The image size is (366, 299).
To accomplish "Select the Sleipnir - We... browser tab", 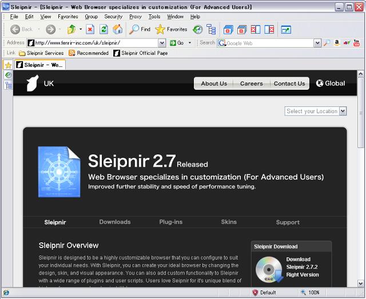I will click(40, 65).
